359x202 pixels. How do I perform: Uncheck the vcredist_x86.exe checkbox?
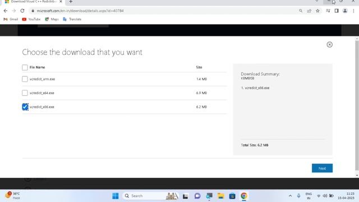pos(25,107)
